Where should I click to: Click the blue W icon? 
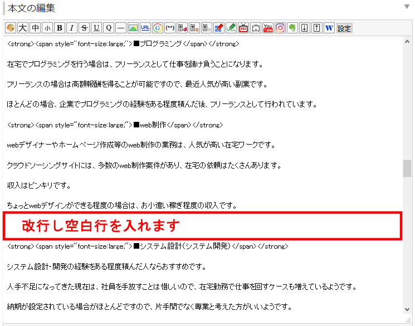point(329,28)
